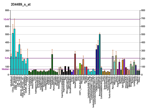
Task: Select the Kidney x-axis label
Action: point(139,80)
